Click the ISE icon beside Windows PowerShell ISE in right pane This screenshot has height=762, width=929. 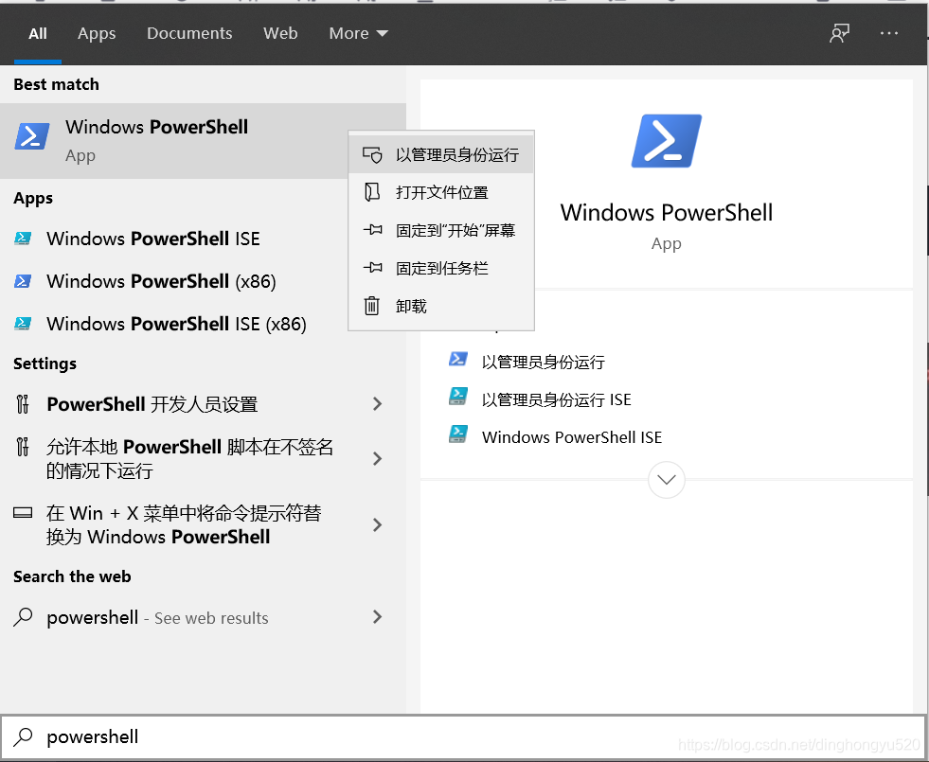tap(458, 434)
